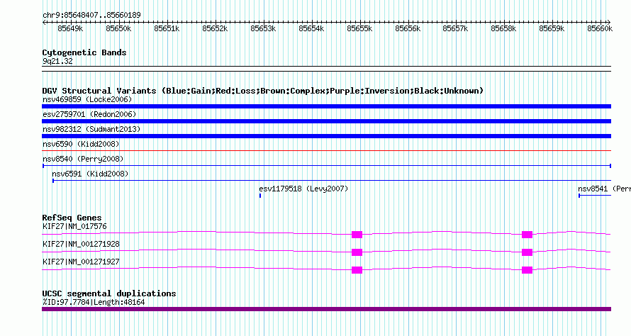Click the KIF27|NM_001271927 transcript label
Image resolution: width=631 pixels, height=336 pixels.
coord(81,262)
